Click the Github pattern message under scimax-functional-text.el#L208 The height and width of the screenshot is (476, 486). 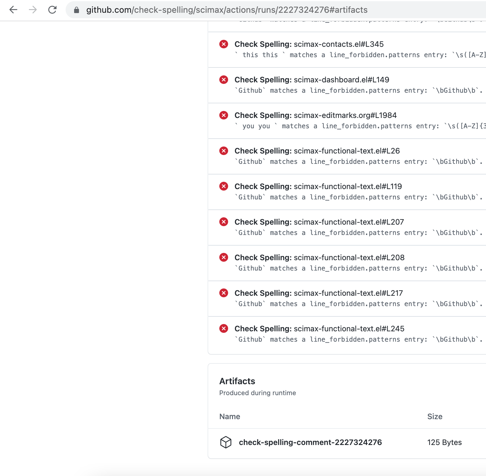point(358,268)
